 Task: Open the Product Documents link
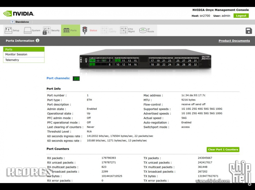234,41
